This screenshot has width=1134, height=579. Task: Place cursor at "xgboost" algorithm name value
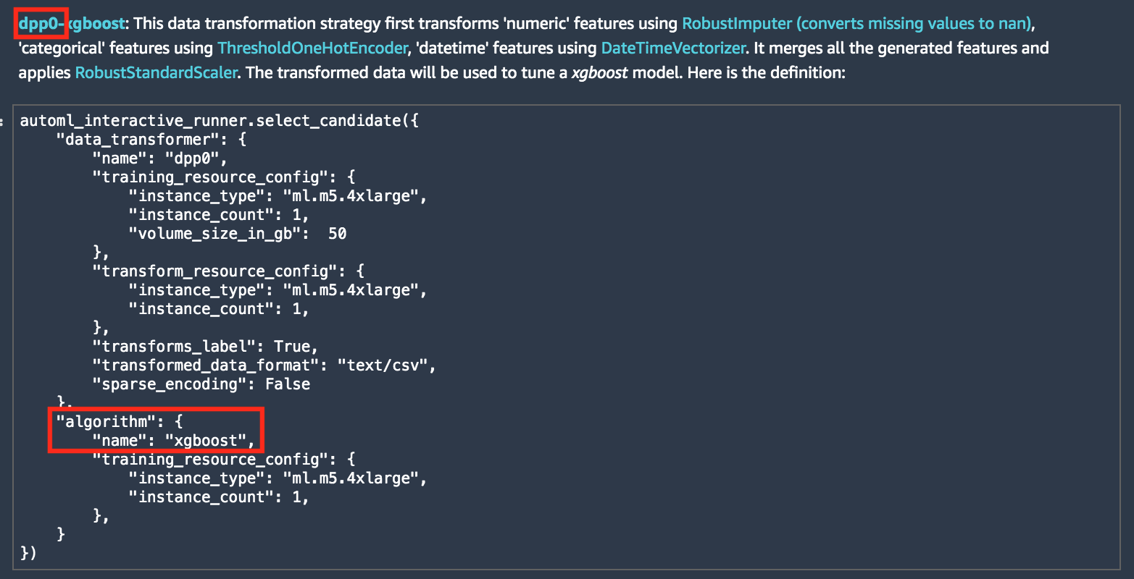(x=205, y=441)
